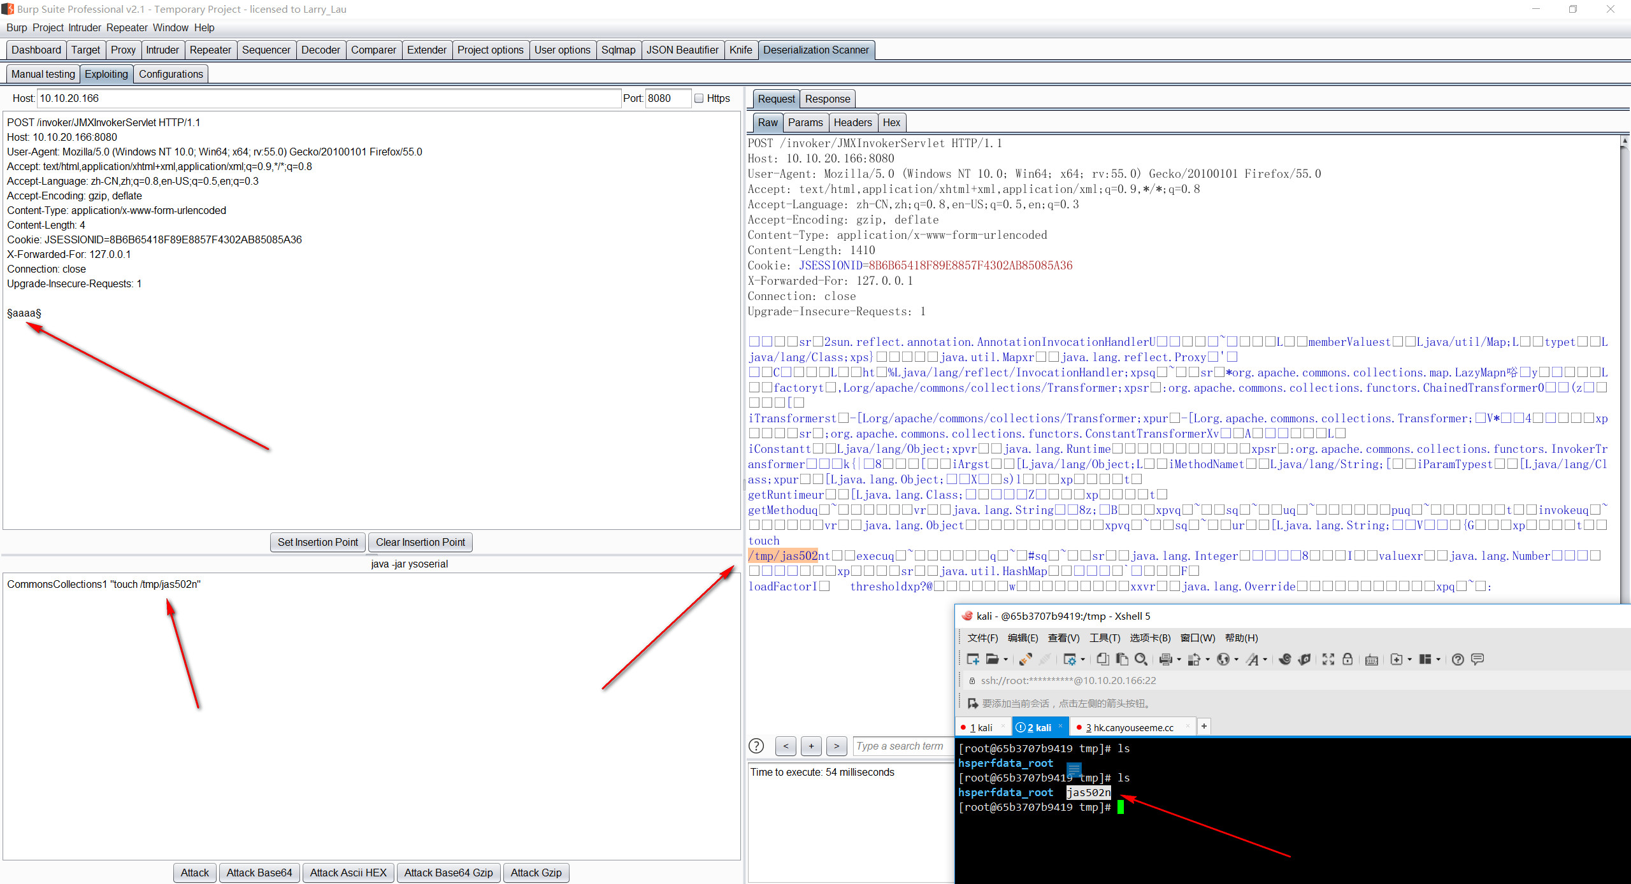Click the Attack Gzip button
Viewport: 1631px width, 884px height.
point(536,873)
